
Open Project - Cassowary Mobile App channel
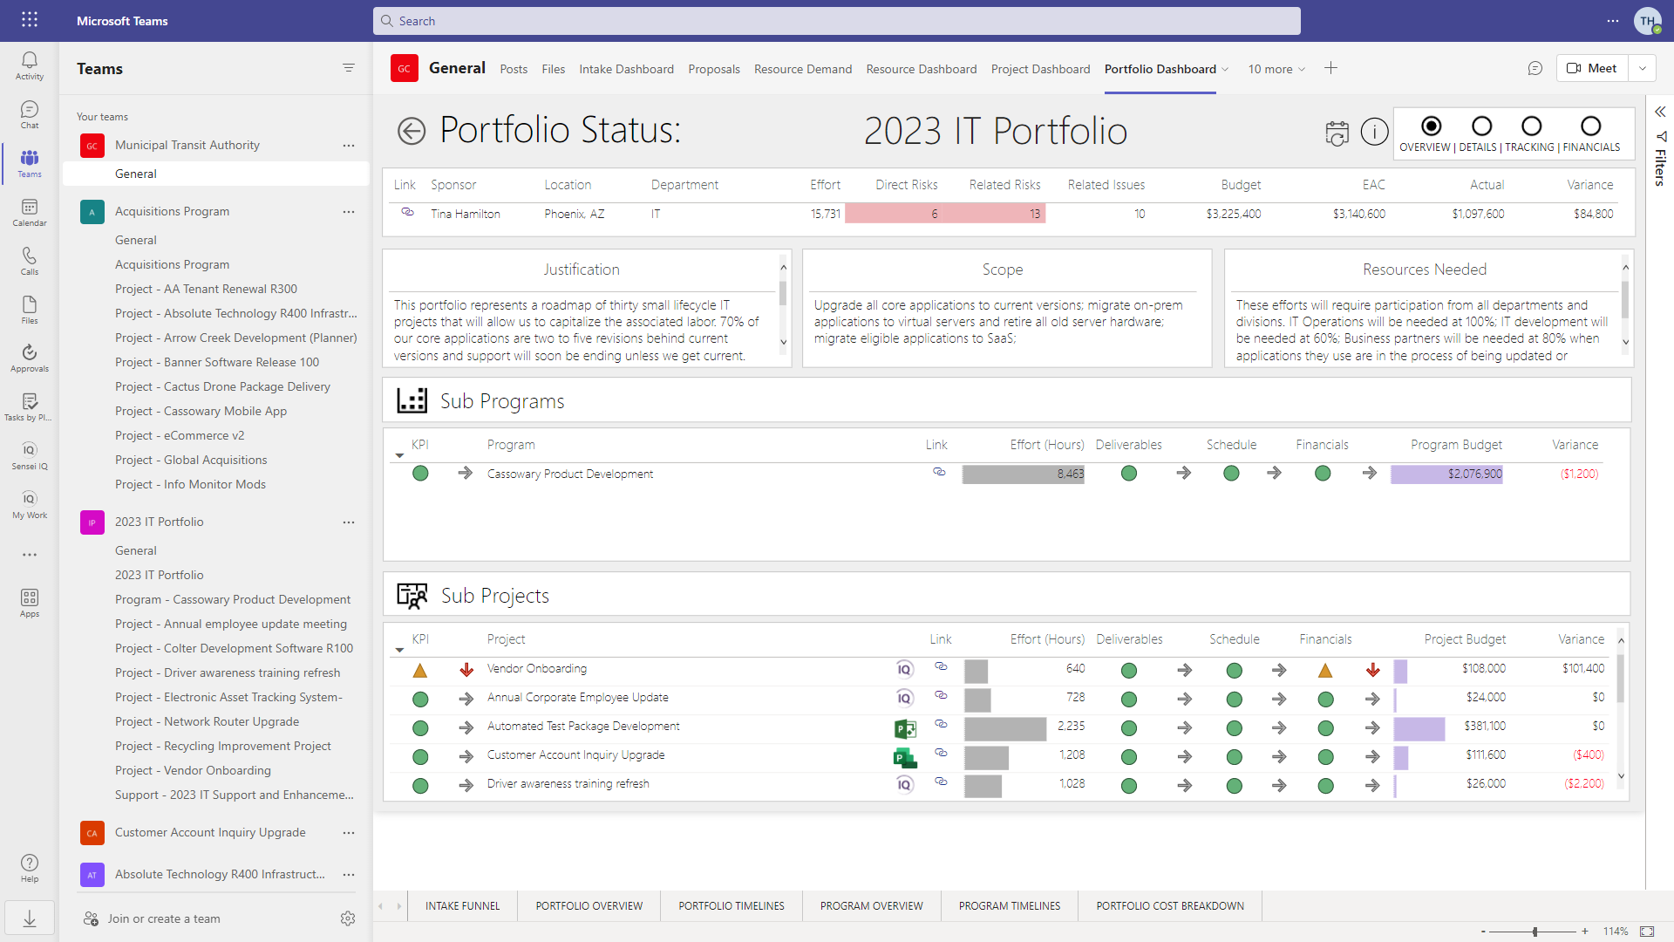(201, 411)
